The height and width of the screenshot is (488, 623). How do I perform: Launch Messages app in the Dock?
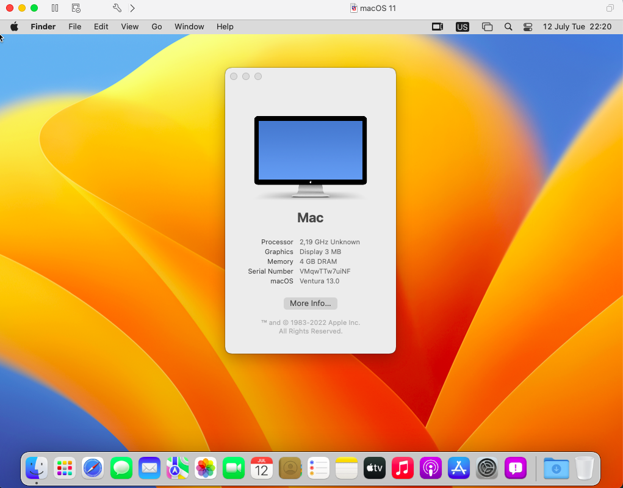click(x=121, y=468)
